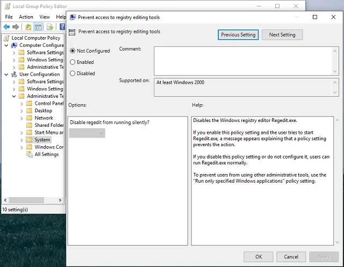
Task: Click the User Configuration node icon
Action: pos(14,74)
